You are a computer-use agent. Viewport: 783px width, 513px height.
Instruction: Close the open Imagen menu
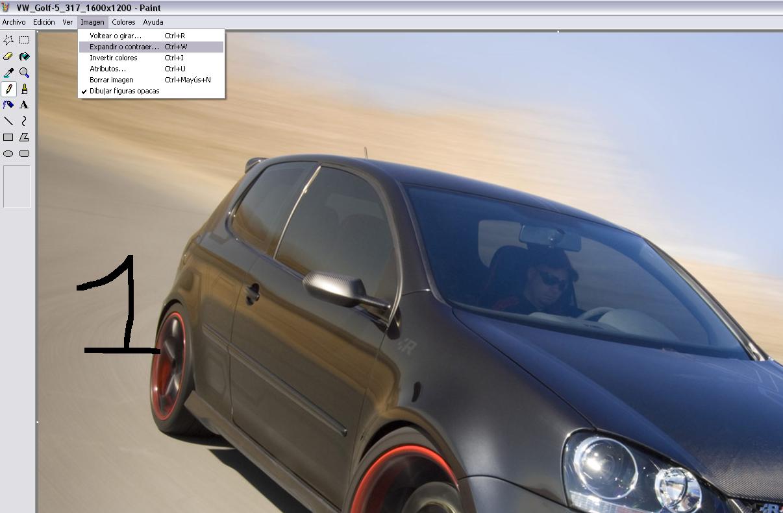point(92,22)
